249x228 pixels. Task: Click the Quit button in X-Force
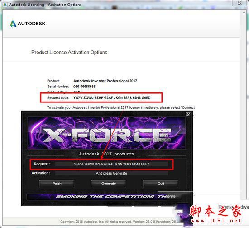(x=161, y=184)
